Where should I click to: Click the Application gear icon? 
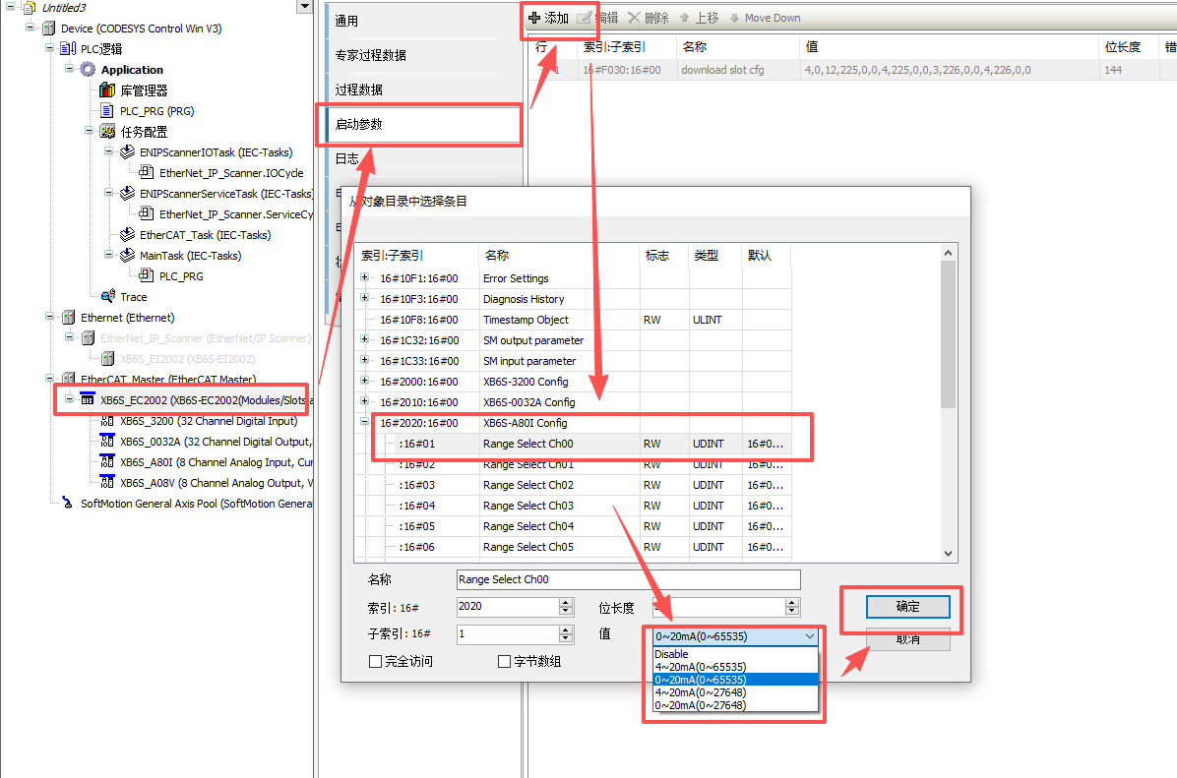click(88, 70)
